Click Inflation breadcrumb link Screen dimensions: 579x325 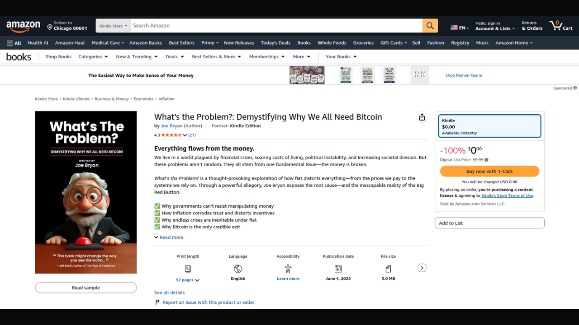tap(166, 99)
